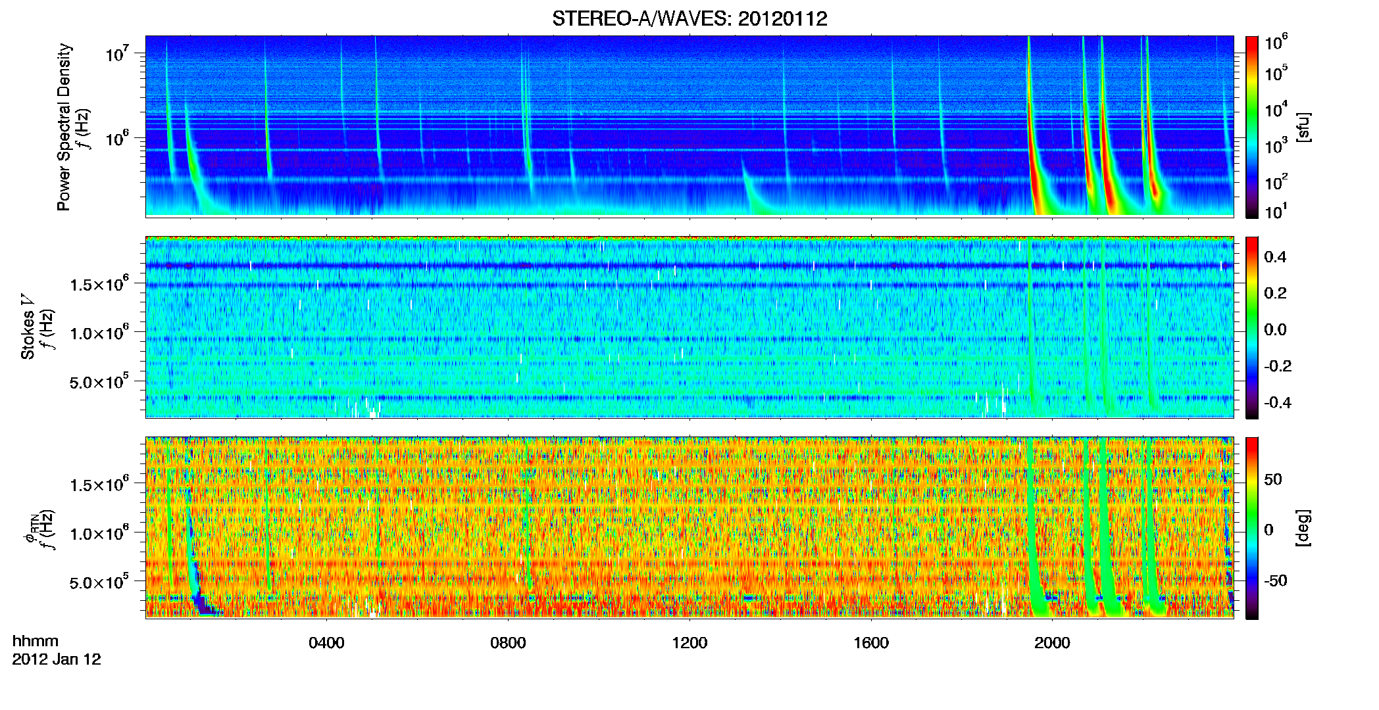Click the 1.5×10⁶ tick label of Stokes V panel
The image size is (1379, 710).
click(99, 285)
